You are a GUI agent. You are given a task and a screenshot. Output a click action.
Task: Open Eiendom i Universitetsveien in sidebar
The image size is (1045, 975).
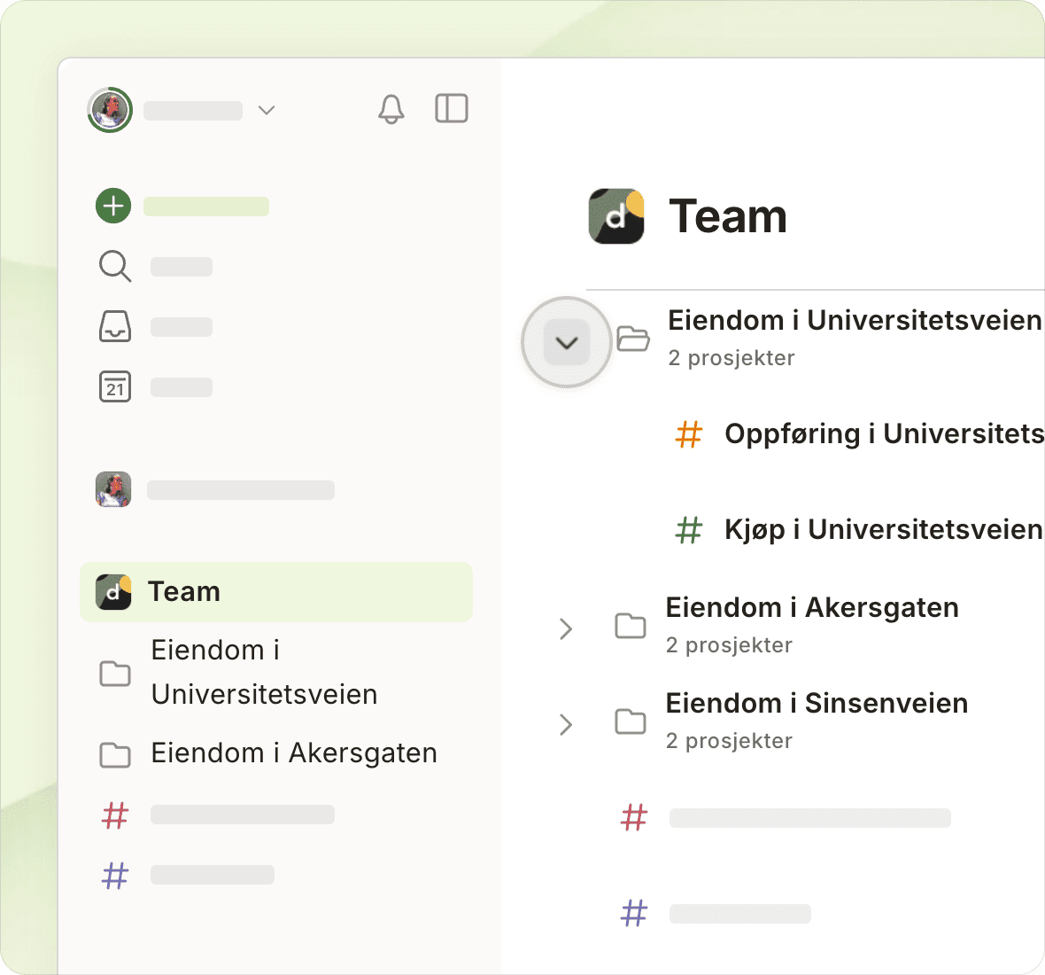(264, 672)
